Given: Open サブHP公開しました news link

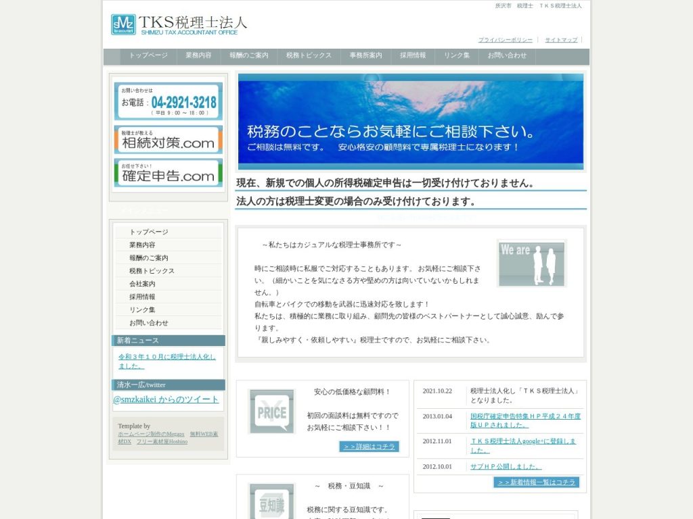Looking at the screenshot, I should coord(506,466).
